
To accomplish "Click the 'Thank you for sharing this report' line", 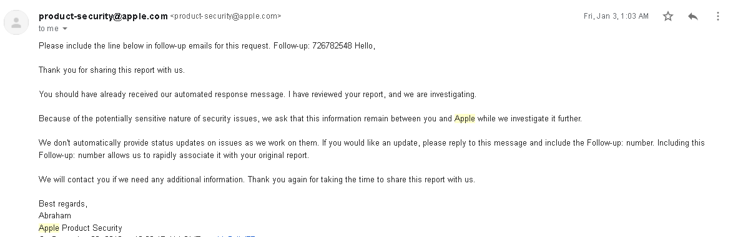I will pyautogui.click(x=112, y=70).
